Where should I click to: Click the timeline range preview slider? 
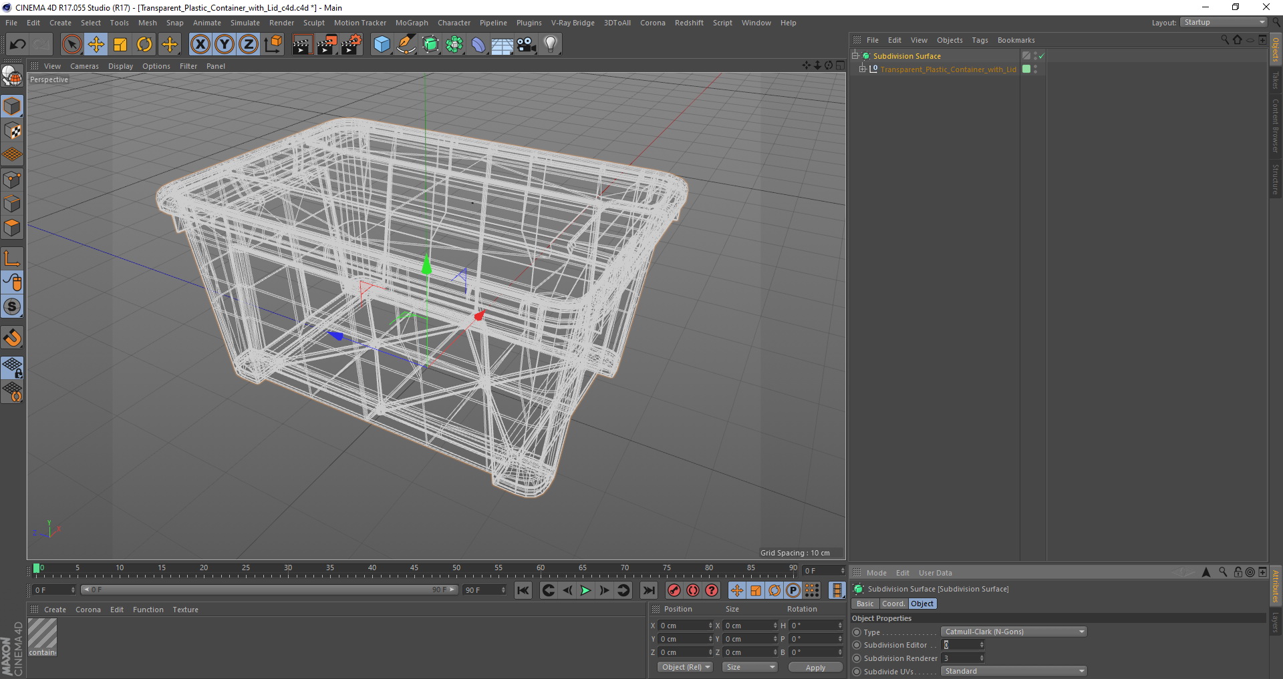(x=269, y=590)
